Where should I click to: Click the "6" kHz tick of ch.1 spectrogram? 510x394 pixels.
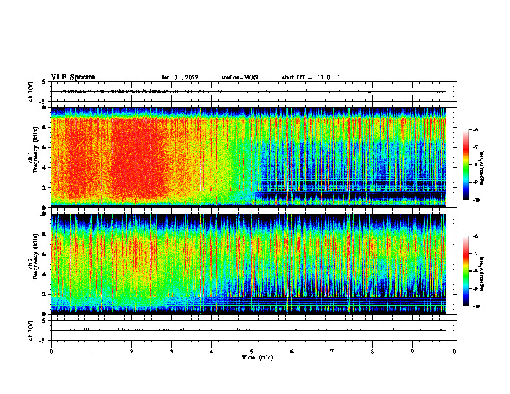(45, 148)
